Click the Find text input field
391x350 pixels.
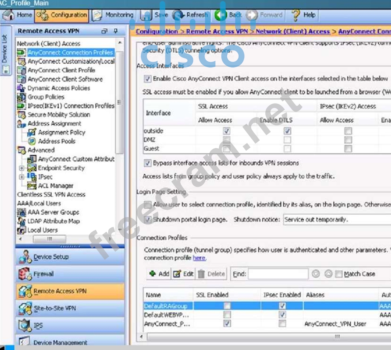pyautogui.click(x=278, y=274)
